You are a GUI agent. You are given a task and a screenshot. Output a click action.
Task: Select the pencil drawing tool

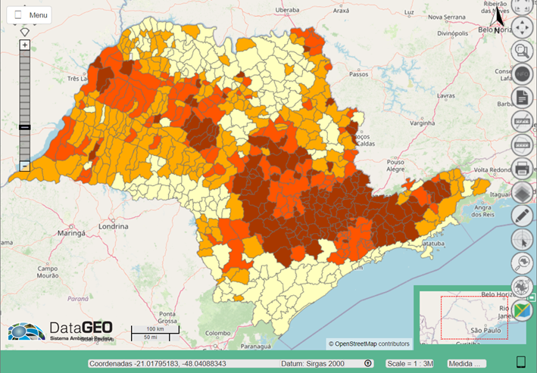click(x=521, y=215)
